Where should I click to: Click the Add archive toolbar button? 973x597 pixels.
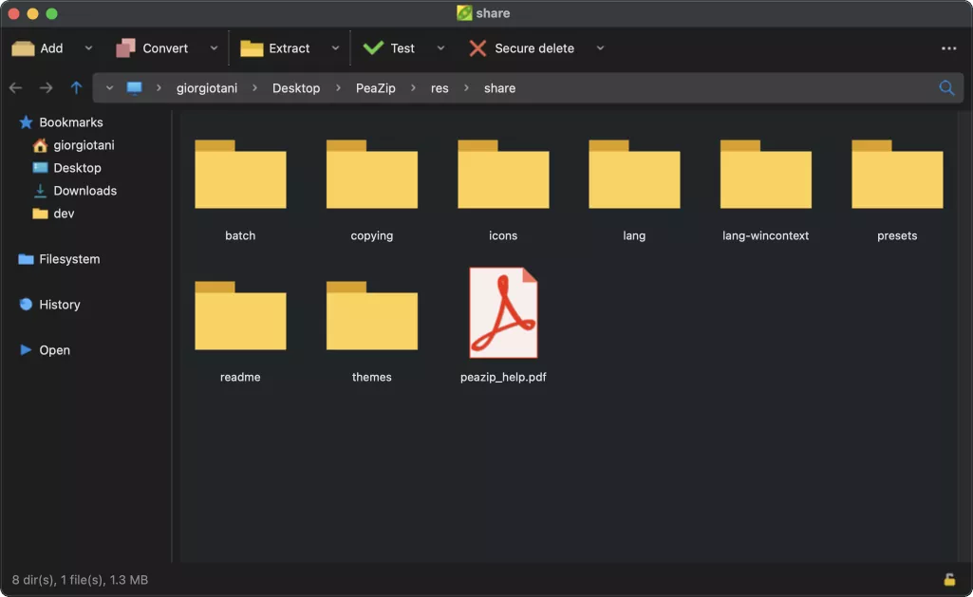[38, 48]
